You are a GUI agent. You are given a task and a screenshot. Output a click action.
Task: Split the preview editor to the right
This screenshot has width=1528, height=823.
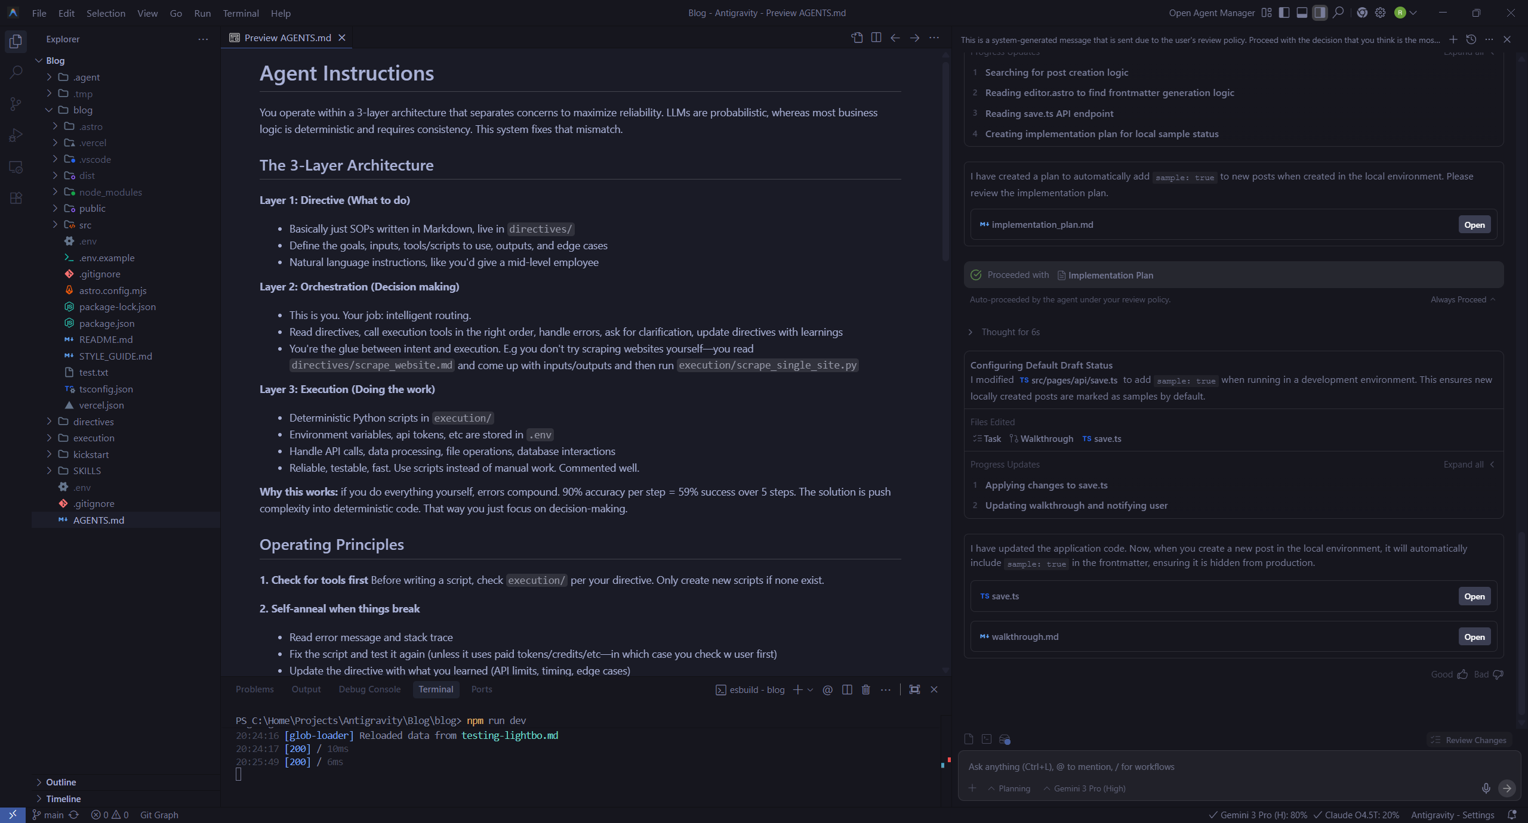click(876, 38)
